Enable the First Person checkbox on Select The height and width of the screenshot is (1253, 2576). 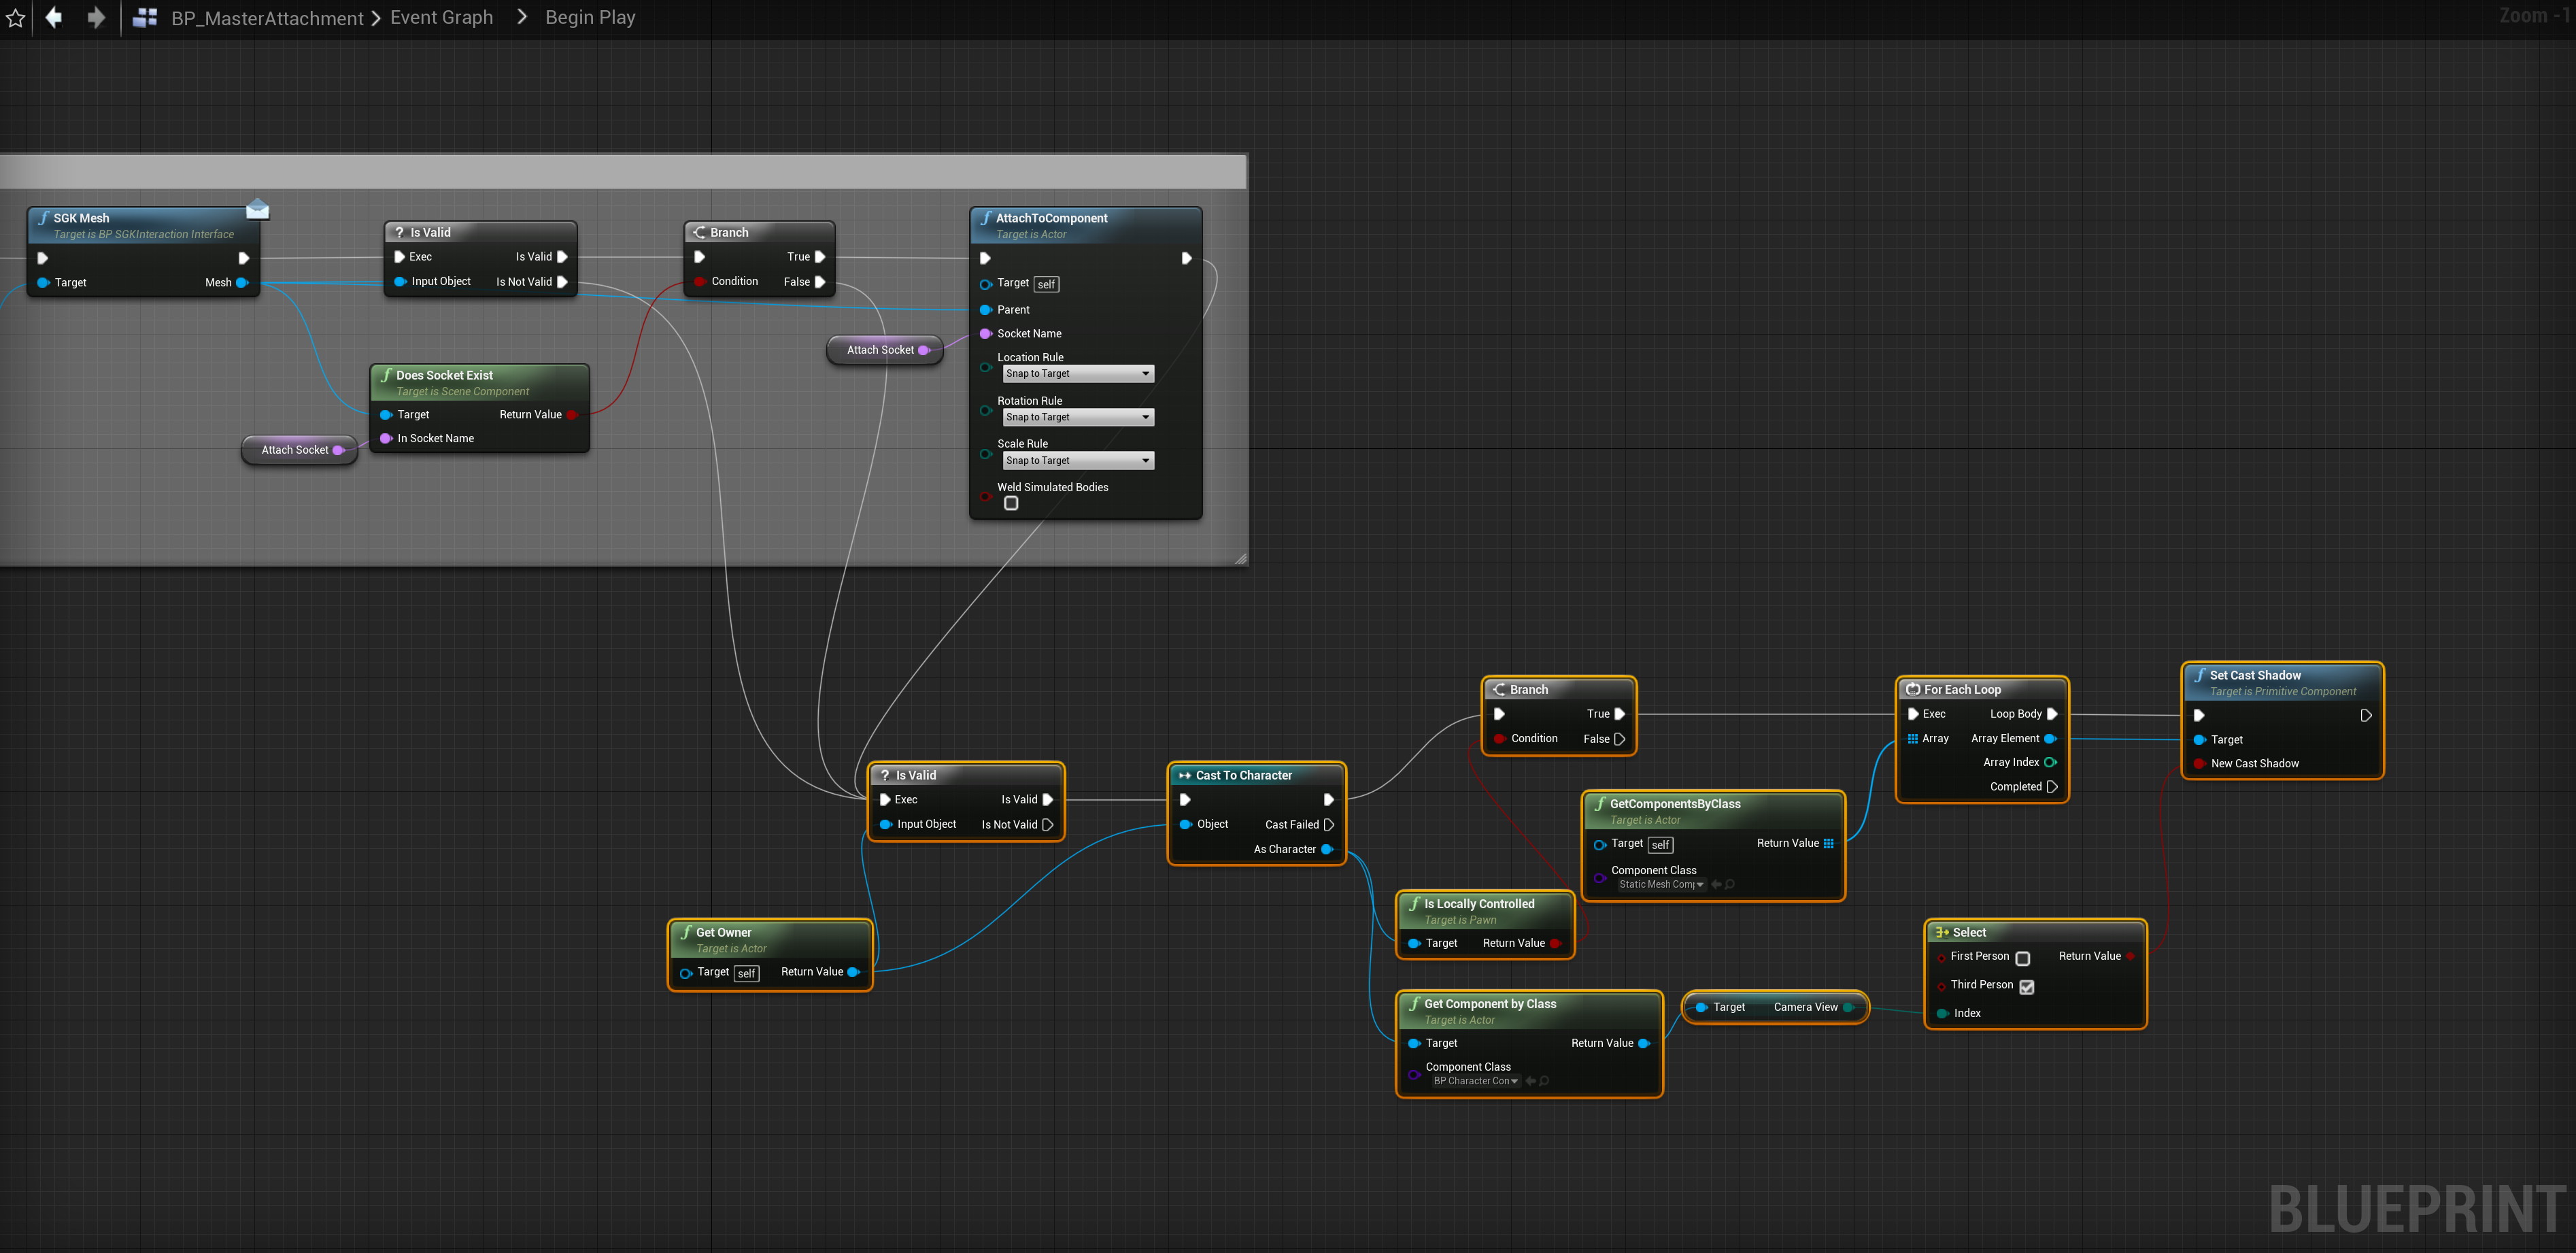pyautogui.click(x=2022, y=958)
